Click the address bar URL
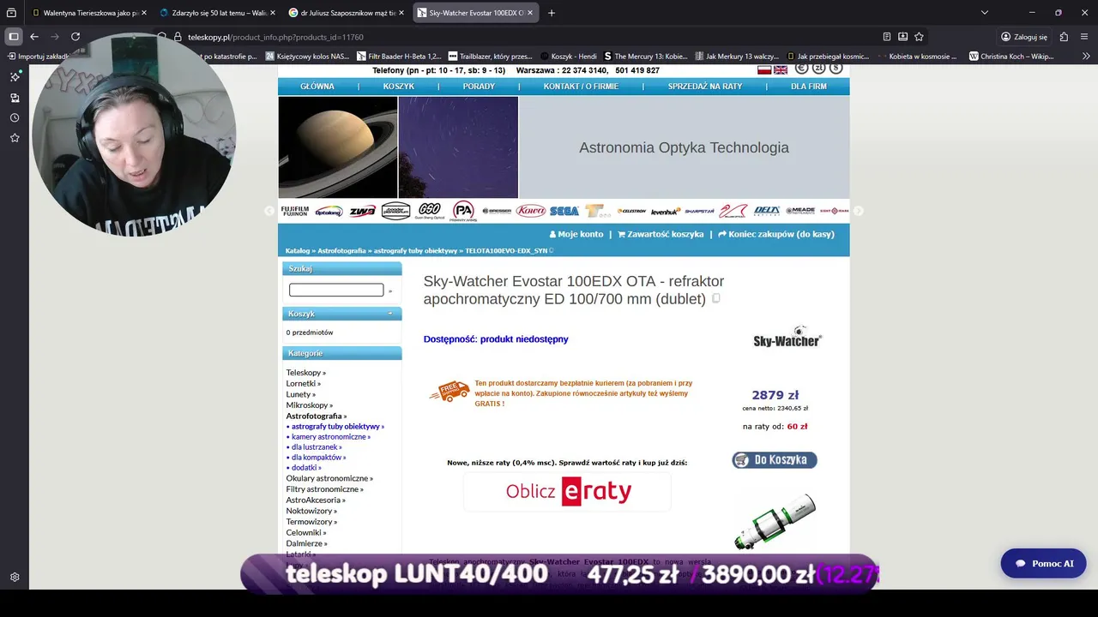Viewport: 1098px width, 617px height. coord(275,37)
